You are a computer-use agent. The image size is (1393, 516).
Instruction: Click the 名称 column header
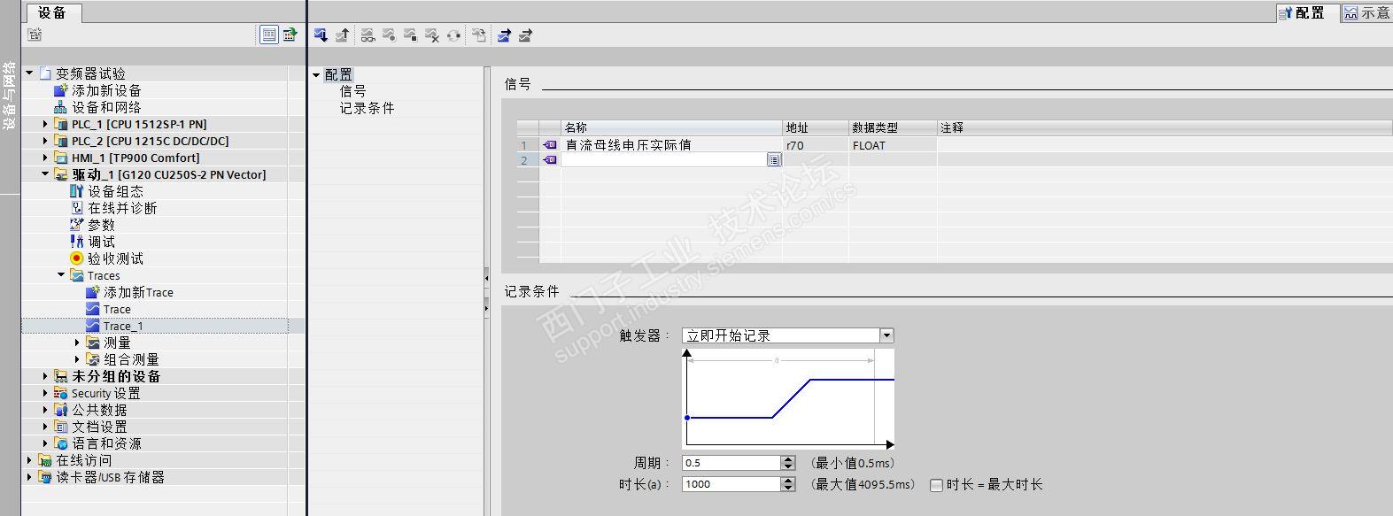point(671,128)
